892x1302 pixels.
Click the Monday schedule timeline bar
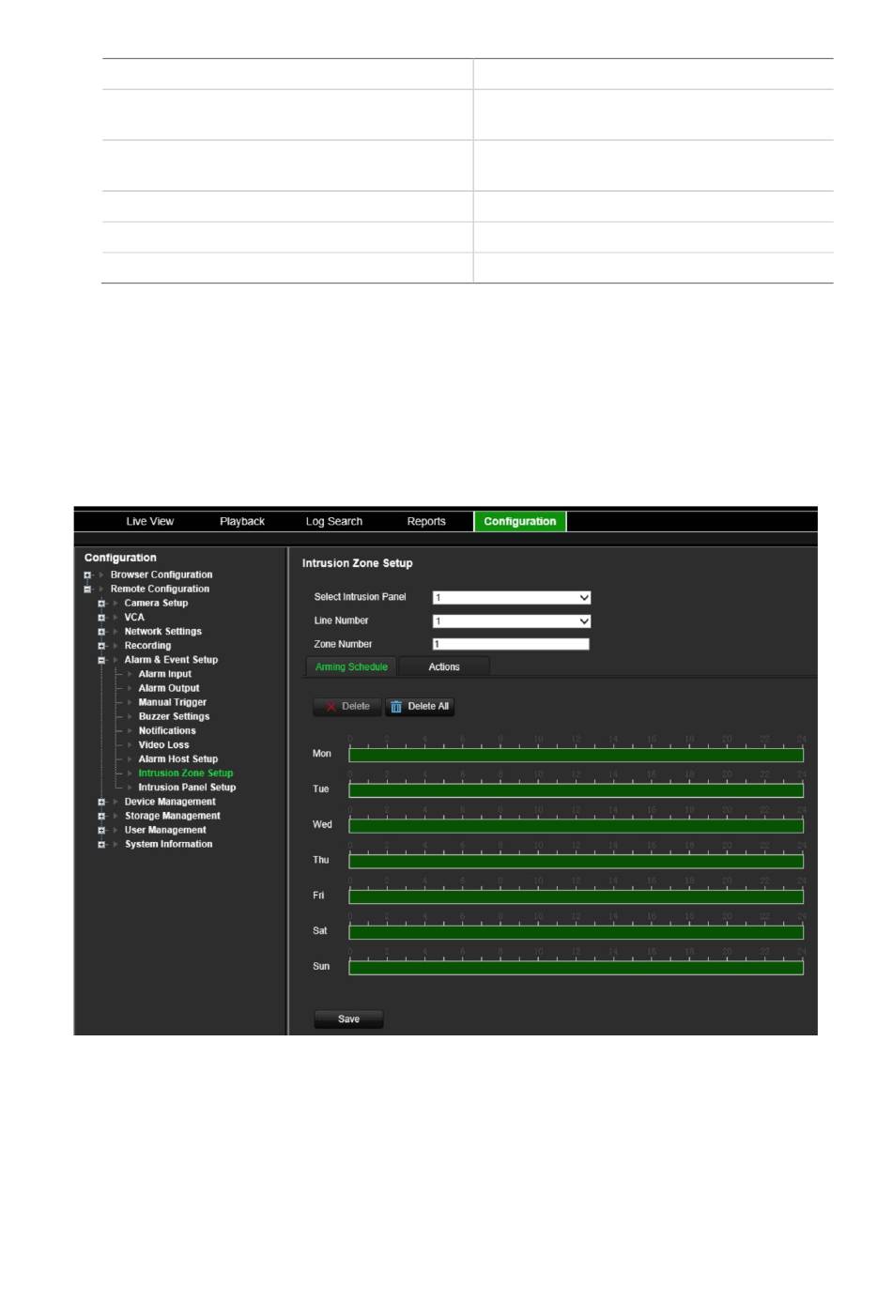(x=576, y=756)
